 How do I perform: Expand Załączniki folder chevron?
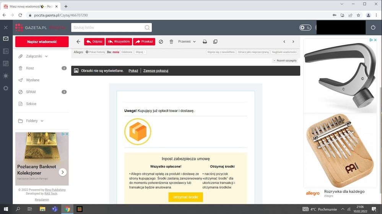(x=46, y=56)
